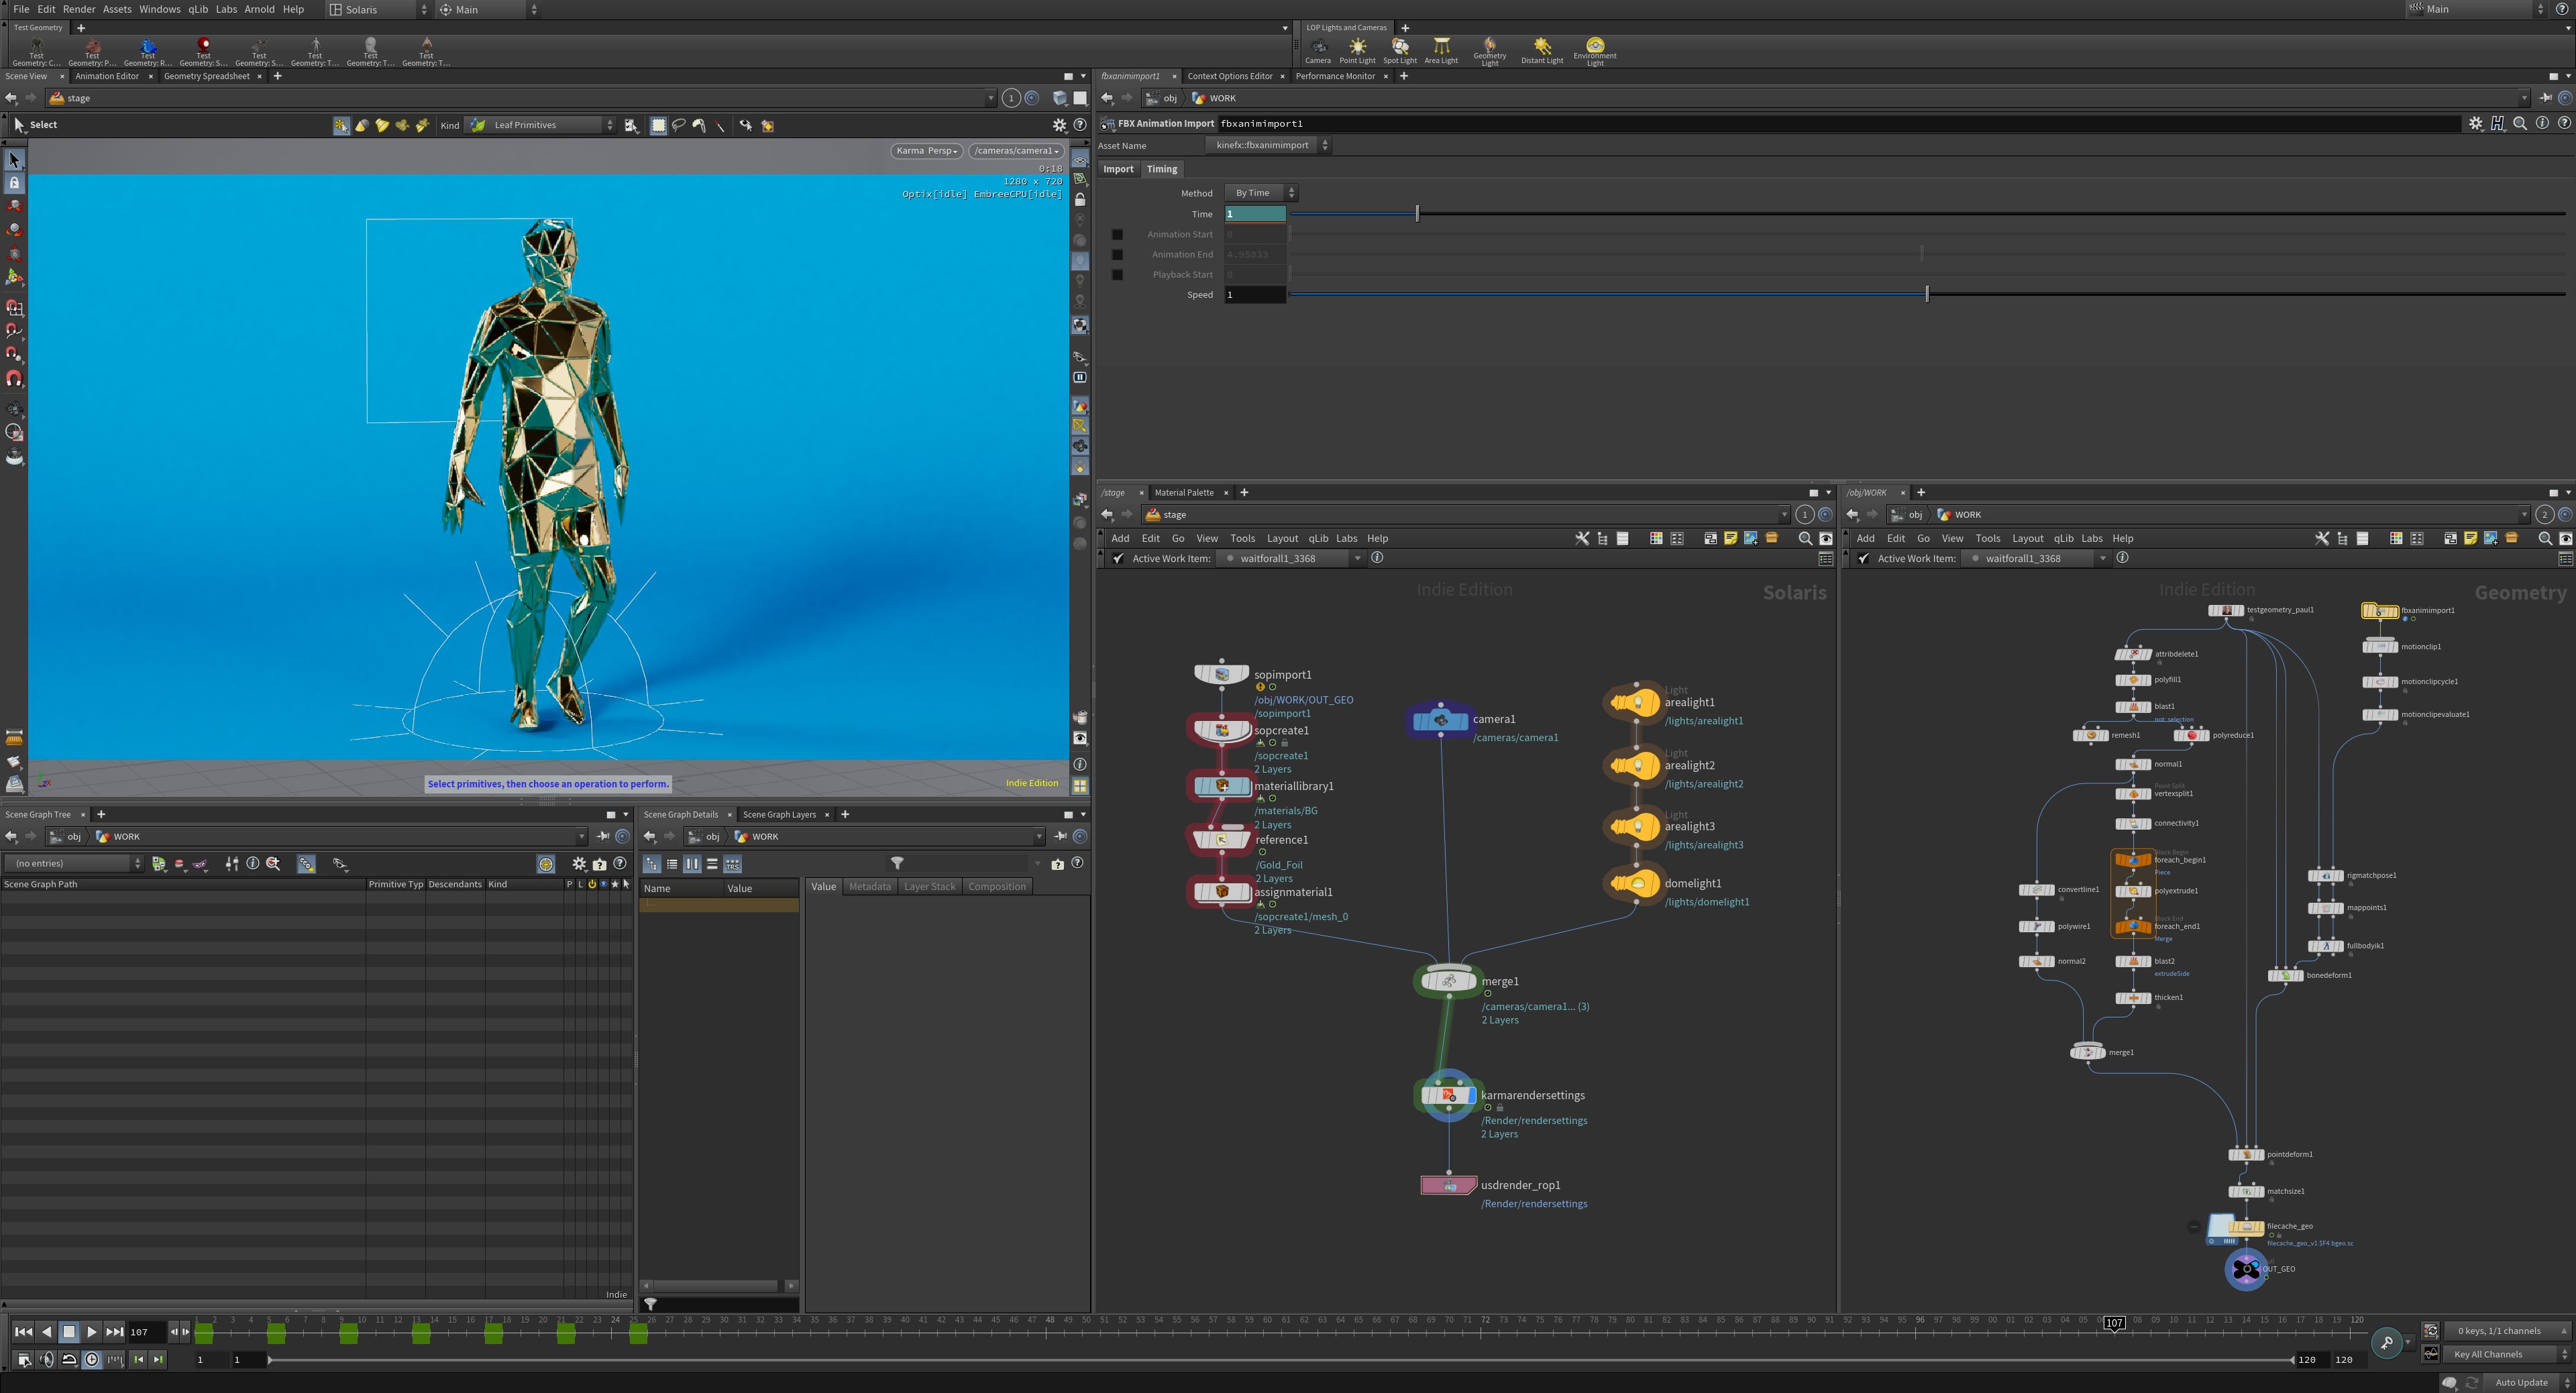Viewport: 2576px width, 1393px height.
Task: Click the usdrender_rop1 node
Action: [x=1449, y=1185]
